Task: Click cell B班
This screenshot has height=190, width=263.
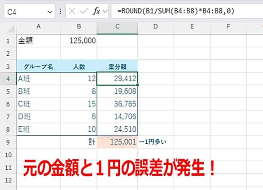Action: tap(39, 92)
